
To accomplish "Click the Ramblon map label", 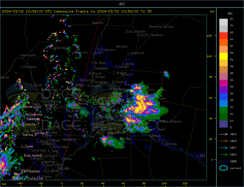I will tap(98, 23).
